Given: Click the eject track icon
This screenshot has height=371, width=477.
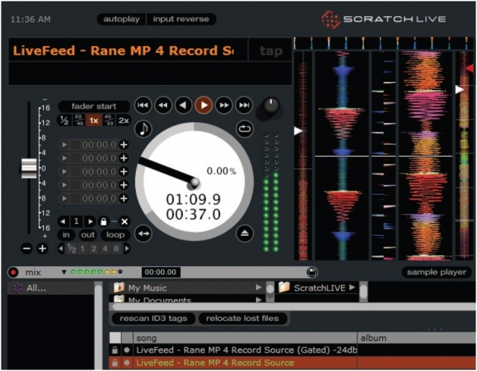Looking at the screenshot, I should tap(245, 234).
